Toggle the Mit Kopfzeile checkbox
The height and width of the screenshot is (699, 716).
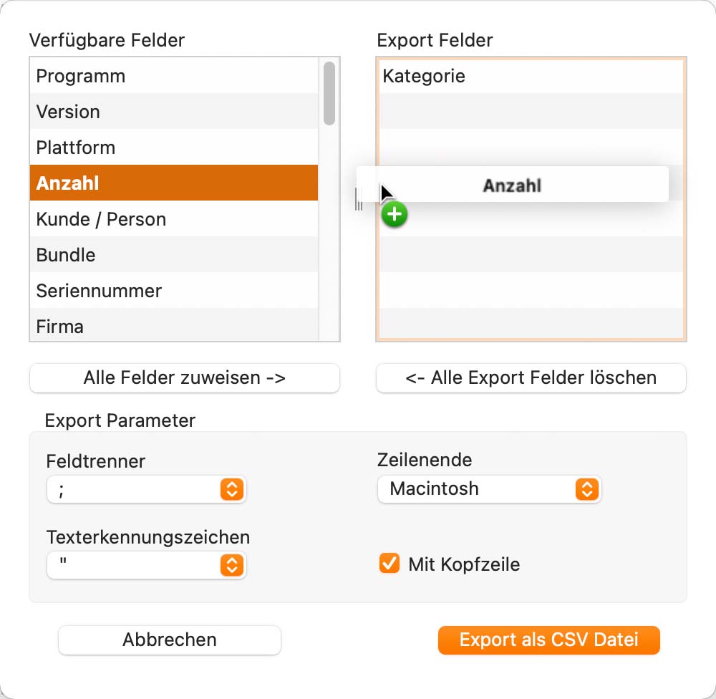[389, 564]
